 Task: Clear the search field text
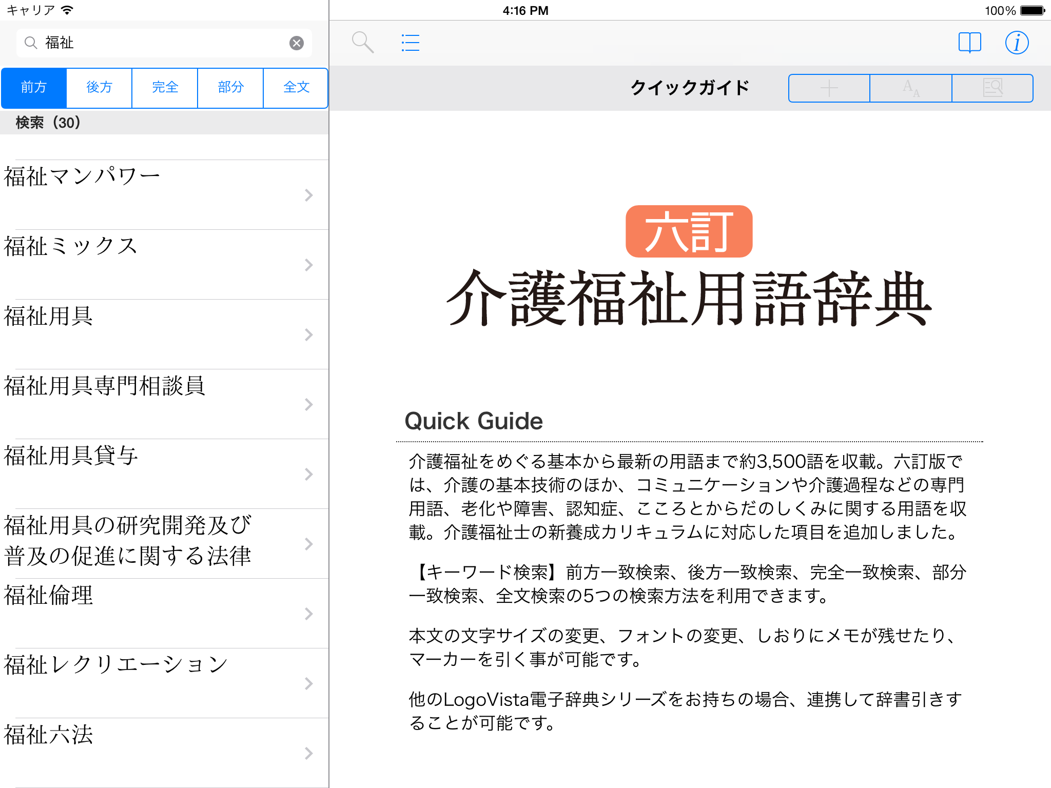[297, 43]
